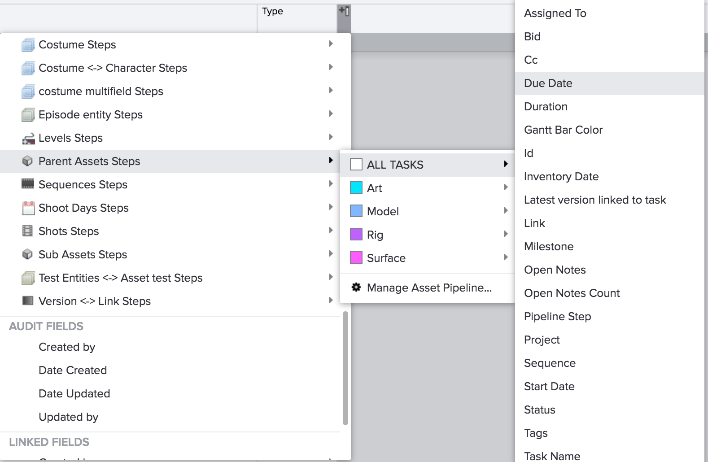Click the Levels Steps entity icon

tap(28, 139)
